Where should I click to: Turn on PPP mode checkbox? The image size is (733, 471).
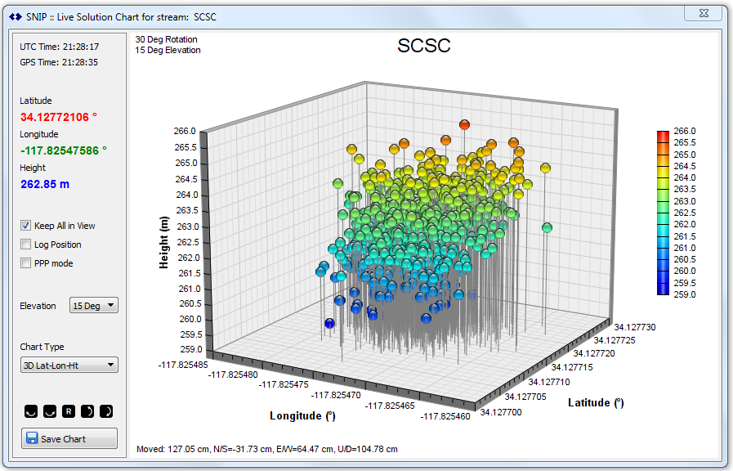pyautogui.click(x=27, y=263)
